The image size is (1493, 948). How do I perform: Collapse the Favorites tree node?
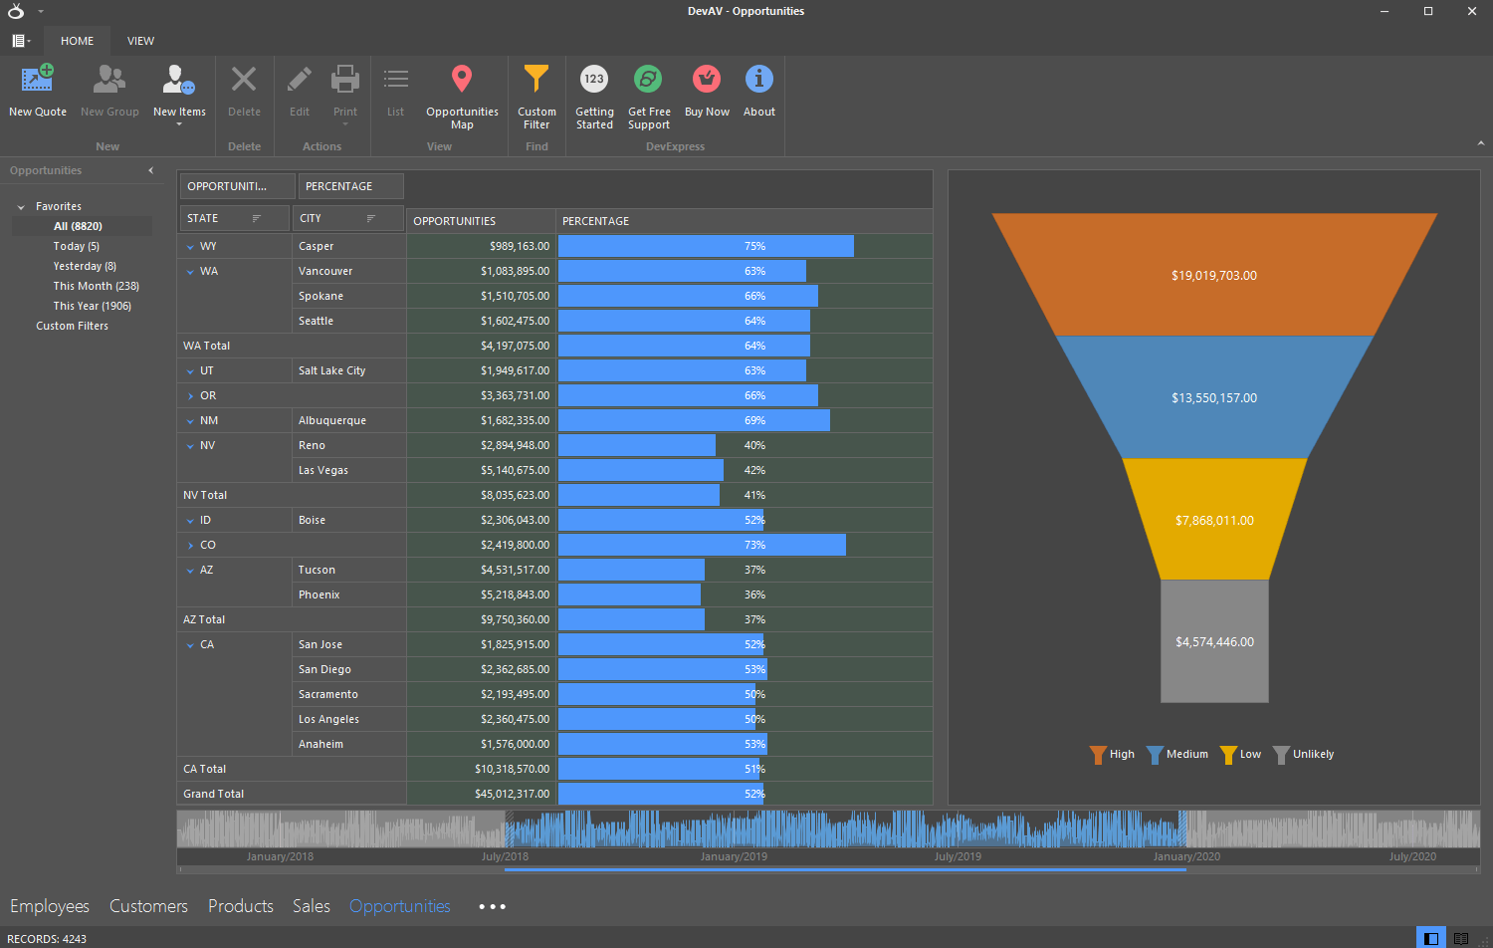[21, 207]
